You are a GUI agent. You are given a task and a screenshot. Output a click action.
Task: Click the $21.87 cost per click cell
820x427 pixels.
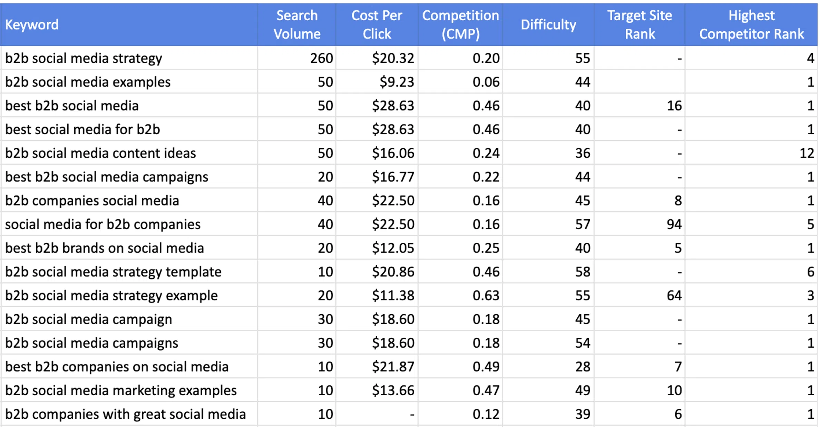[x=377, y=367]
